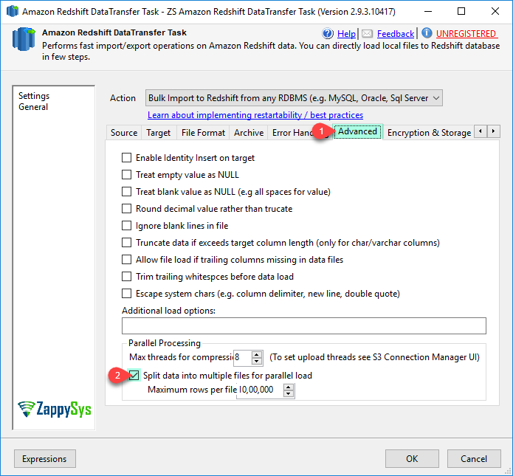Enable Identity Insert on target checkbox
The height and width of the screenshot is (476, 513).
point(126,158)
